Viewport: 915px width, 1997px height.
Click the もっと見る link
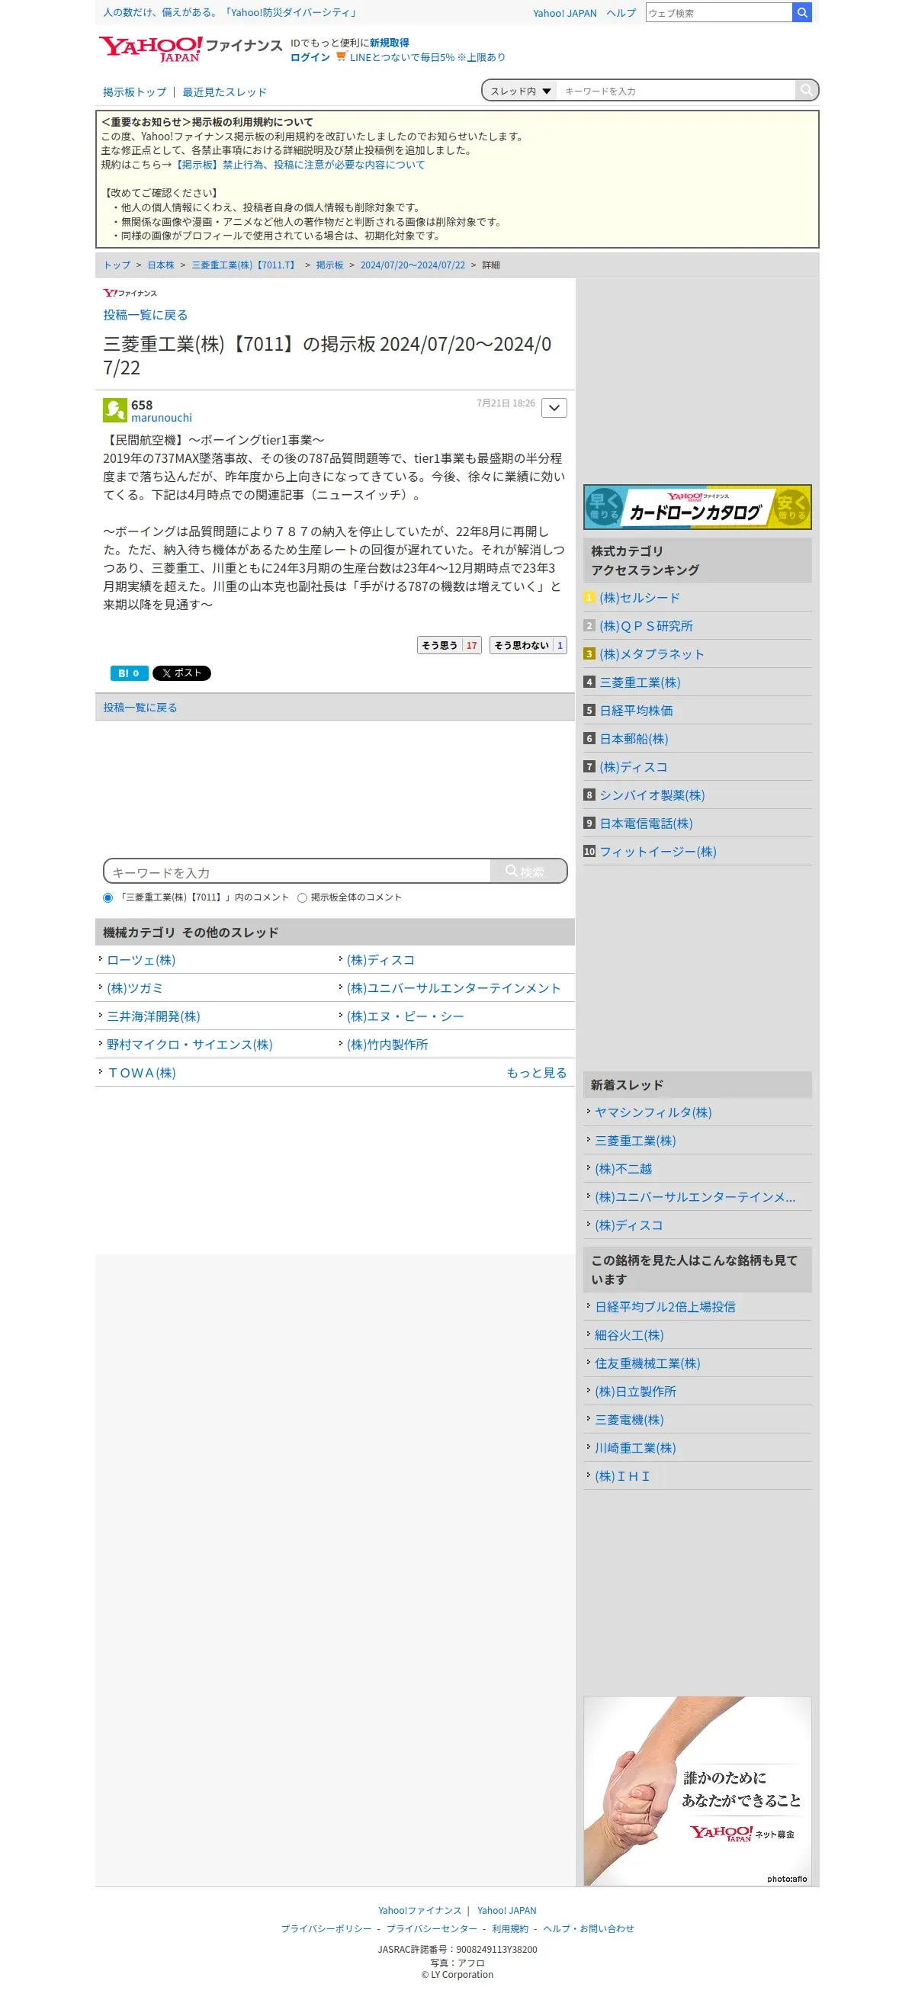click(x=537, y=1073)
